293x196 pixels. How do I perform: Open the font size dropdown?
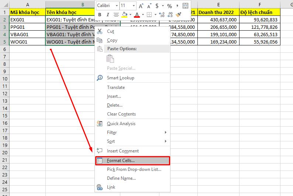[134, 6]
